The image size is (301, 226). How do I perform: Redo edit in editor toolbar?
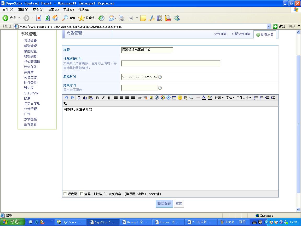72,98
